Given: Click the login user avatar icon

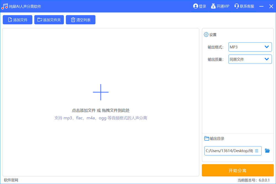Looking at the screenshot, I should 195,6.
